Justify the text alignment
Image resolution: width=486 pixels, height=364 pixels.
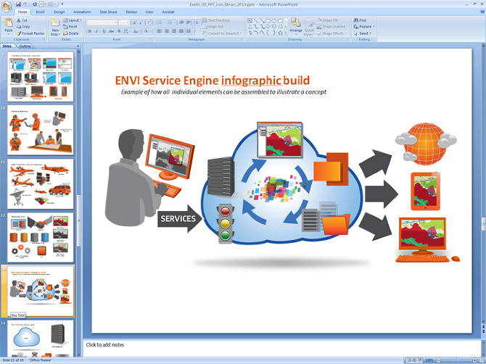tap(181, 31)
